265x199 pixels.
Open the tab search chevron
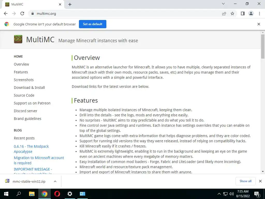(223, 4)
